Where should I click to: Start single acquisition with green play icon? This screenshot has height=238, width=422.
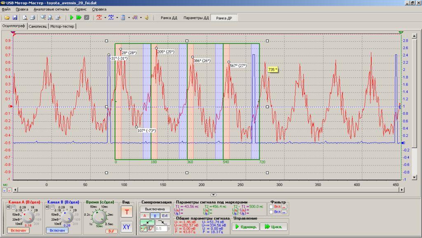coord(71,18)
